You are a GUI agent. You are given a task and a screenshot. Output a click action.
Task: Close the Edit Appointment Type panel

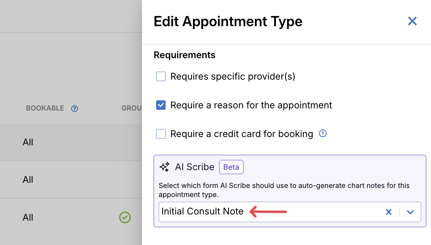(412, 21)
